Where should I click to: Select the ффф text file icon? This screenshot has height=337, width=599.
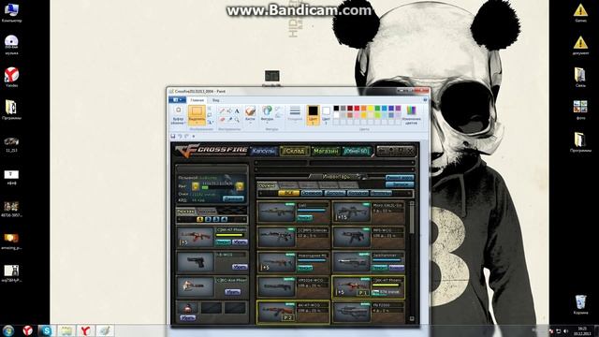coord(11,178)
